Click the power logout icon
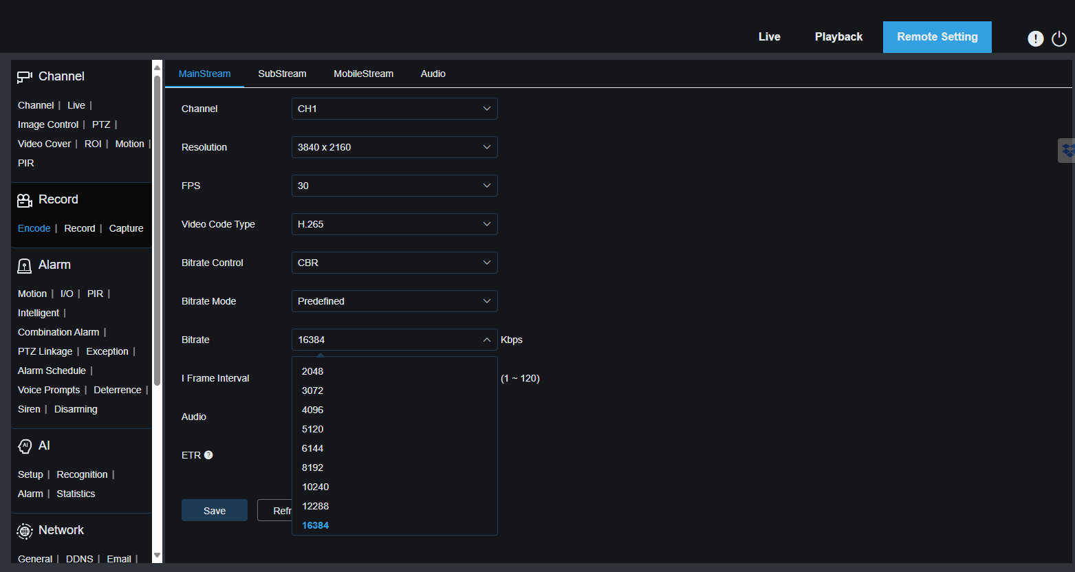This screenshot has height=572, width=1075. [1058, 38]
